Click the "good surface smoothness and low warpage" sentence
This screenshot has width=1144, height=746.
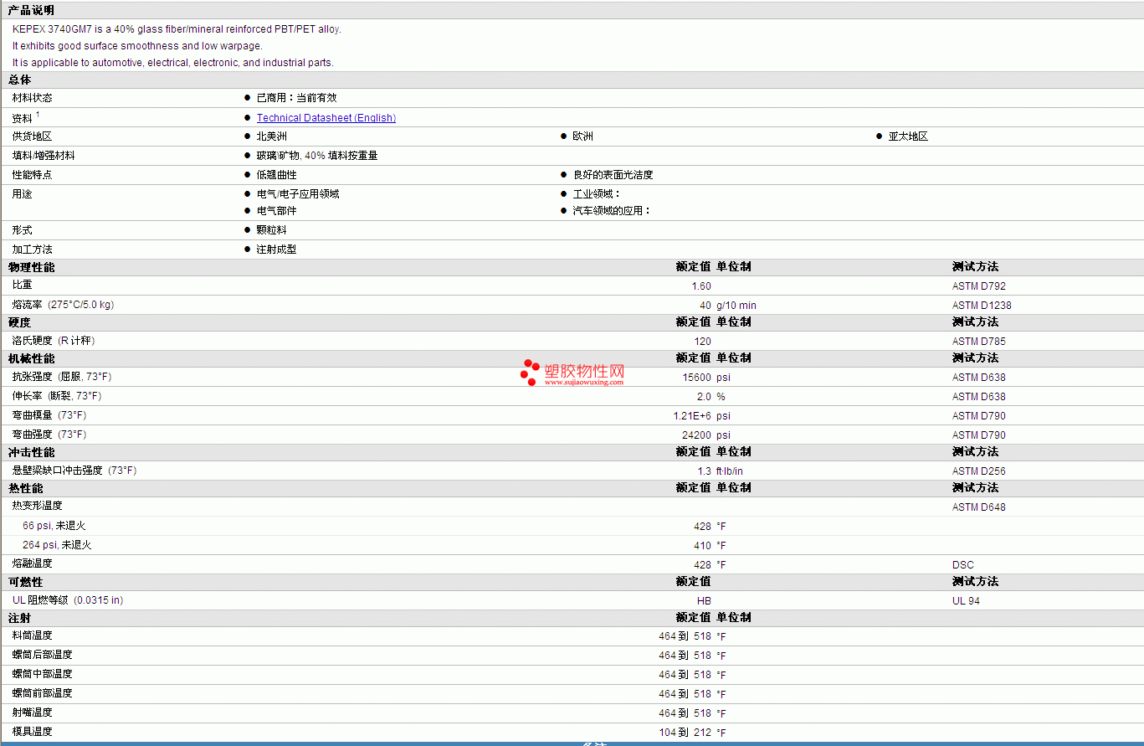(137, 46)
